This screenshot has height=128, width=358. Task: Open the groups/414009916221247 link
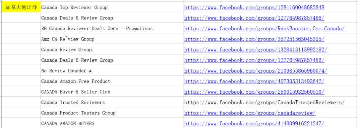pyautogui.click(x=254, y=123)
